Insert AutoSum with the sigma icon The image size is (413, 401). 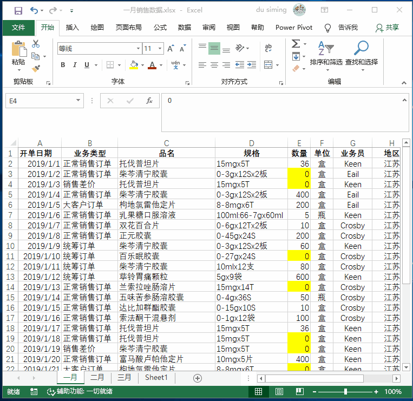click(x=296, y=44)
